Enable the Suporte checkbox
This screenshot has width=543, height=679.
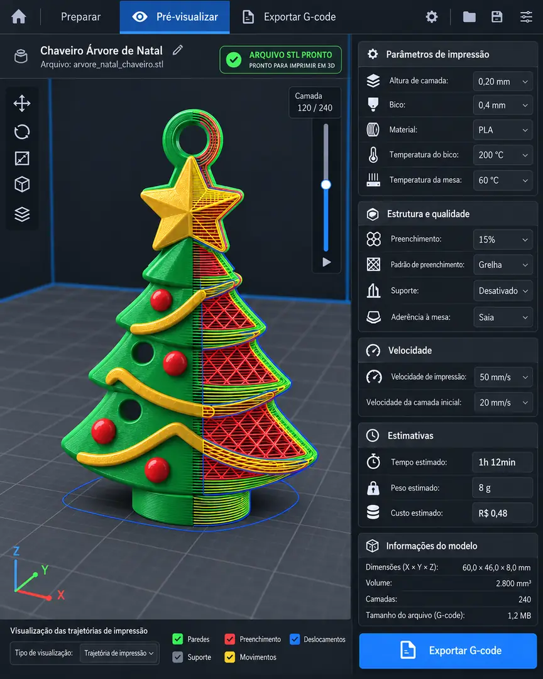click(x=177, y=658)
